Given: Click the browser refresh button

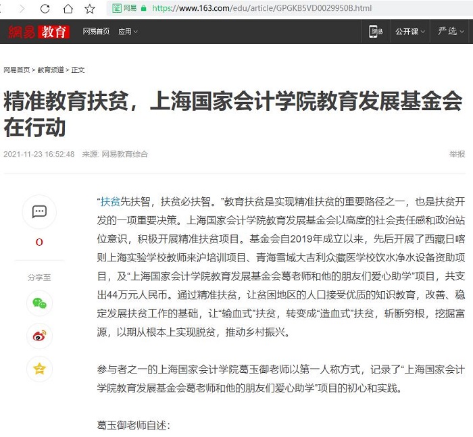Looking at the screenshot, I should point(45,9).
